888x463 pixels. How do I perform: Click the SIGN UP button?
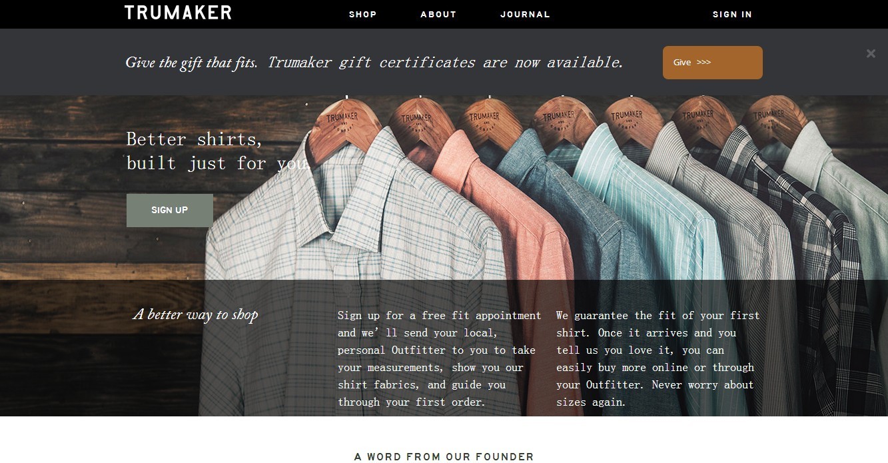click(170, 211)
